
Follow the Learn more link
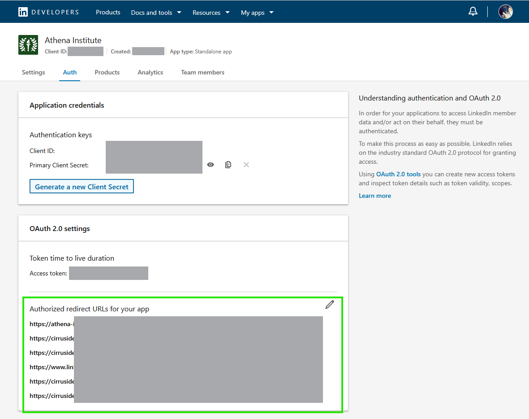[374, 196]
